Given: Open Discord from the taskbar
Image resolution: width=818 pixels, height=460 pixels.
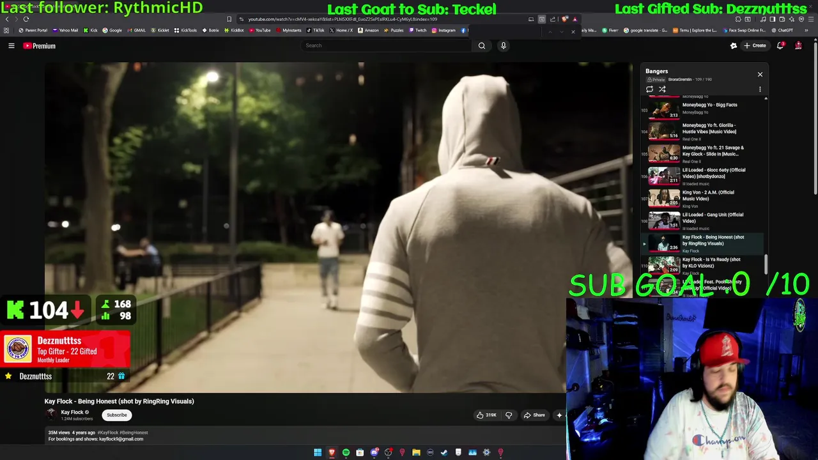Looking at the screenshot, I should point(374,452).
